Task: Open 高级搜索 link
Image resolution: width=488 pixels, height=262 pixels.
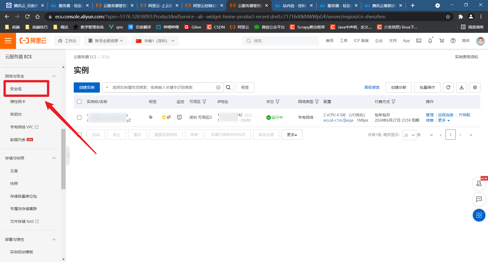Action: pyautogui.click(x=372, y=88)
